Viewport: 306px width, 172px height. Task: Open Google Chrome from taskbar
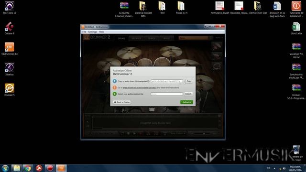click(28, 168)
